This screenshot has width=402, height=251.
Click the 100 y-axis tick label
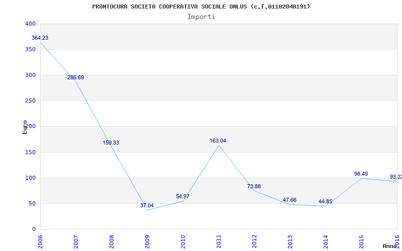coord(30,178)
